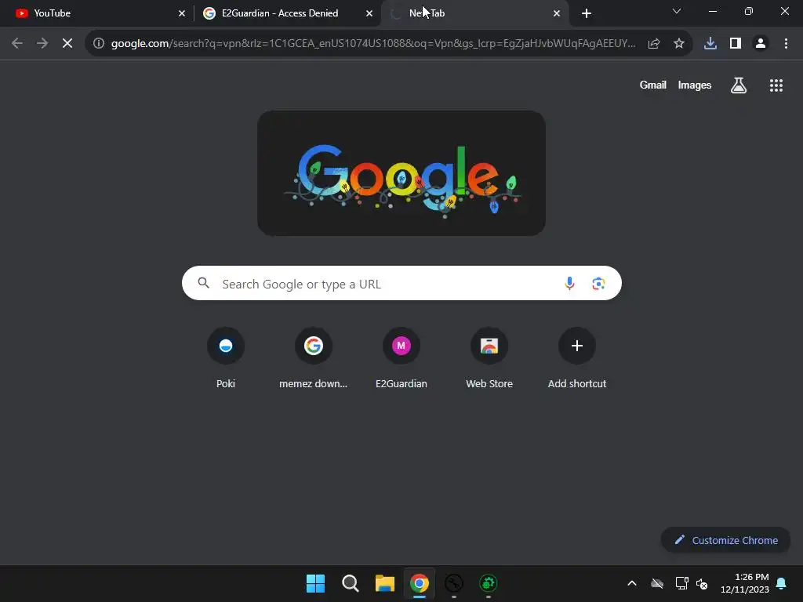Open Gmail link
The image size is (803, 602).
point(653,85)
